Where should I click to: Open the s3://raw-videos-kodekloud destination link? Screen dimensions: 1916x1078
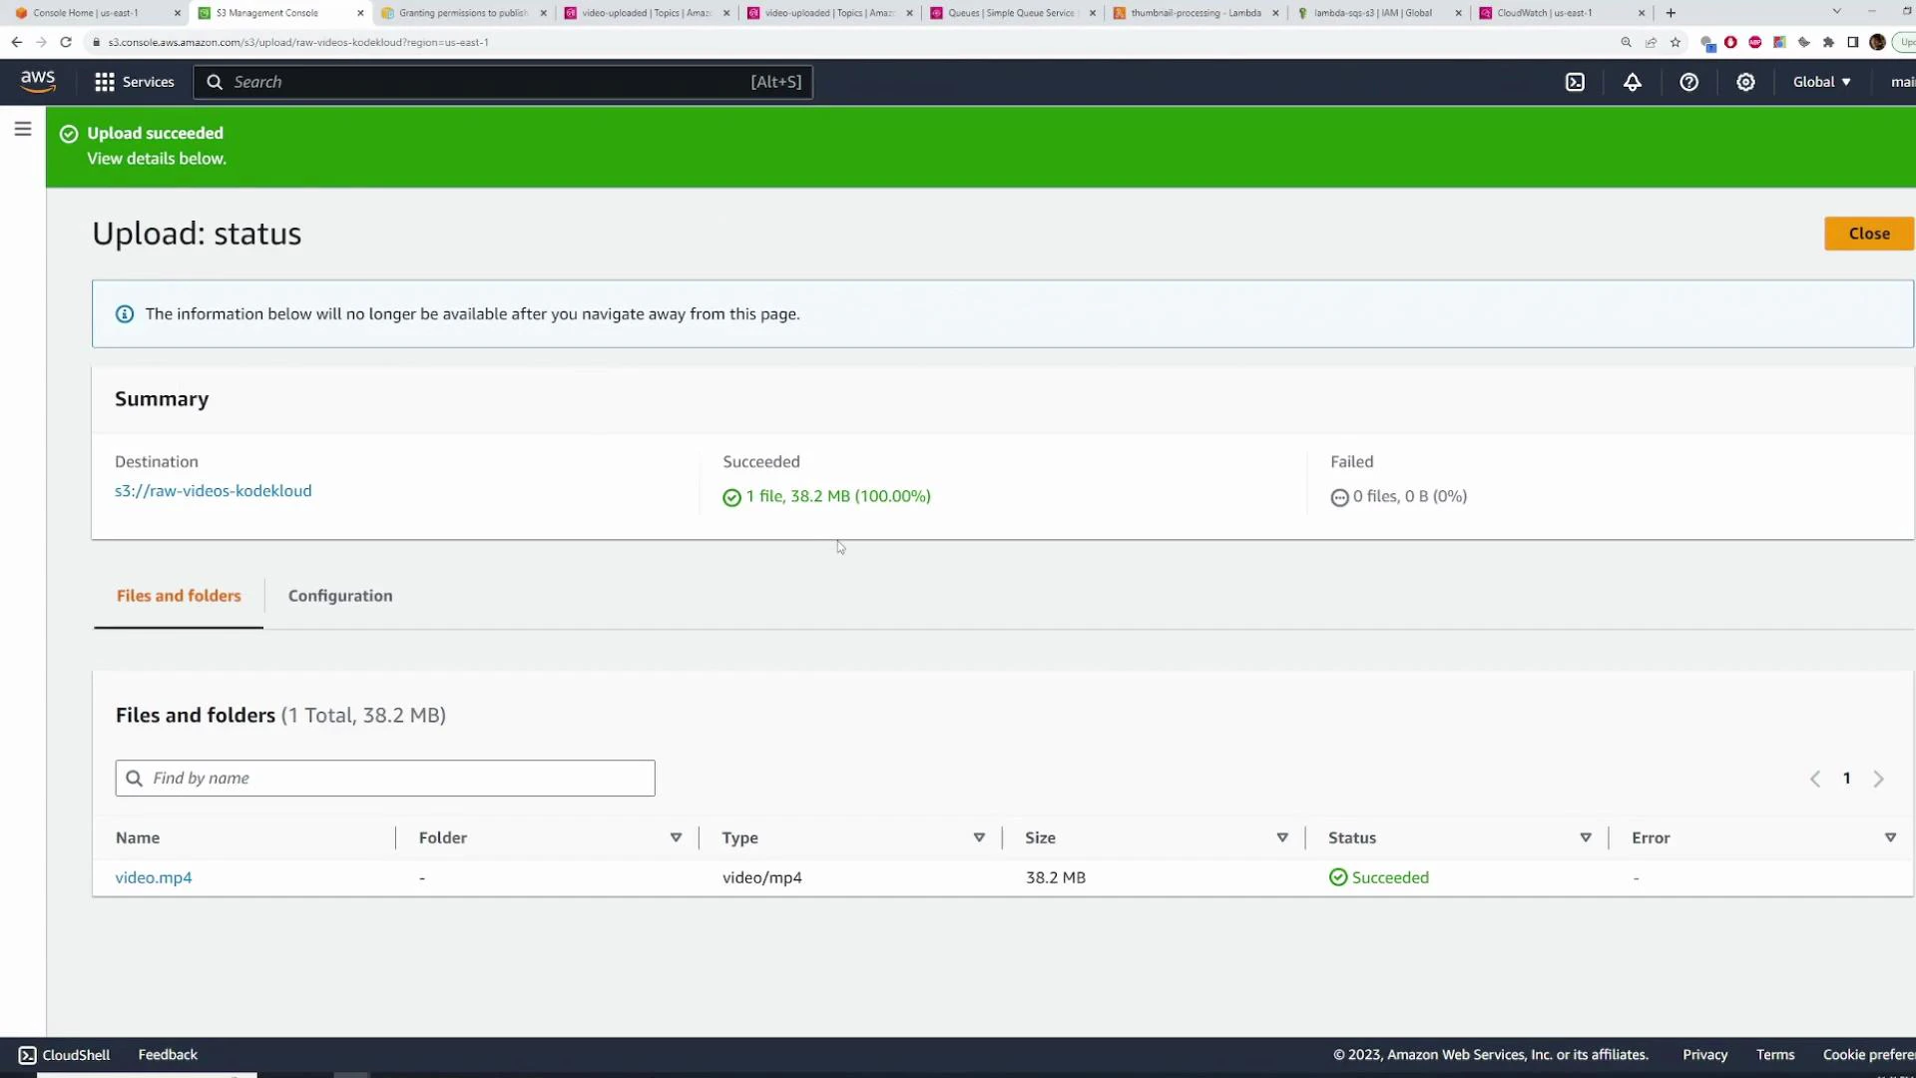pyautogui.click(x=213, y=491)
